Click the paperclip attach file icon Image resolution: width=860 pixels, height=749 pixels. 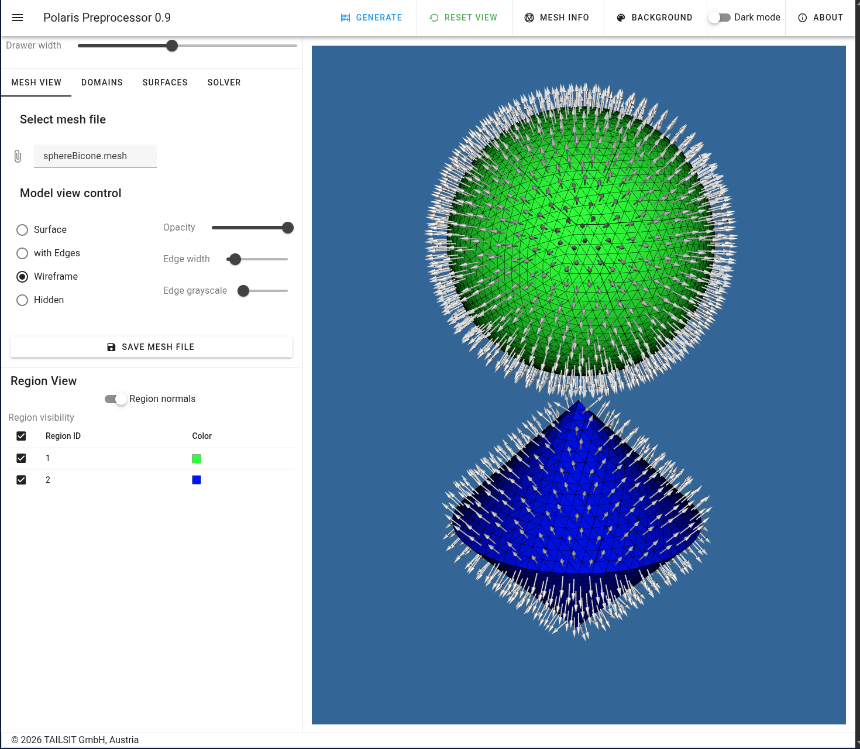tap(18, 156)
